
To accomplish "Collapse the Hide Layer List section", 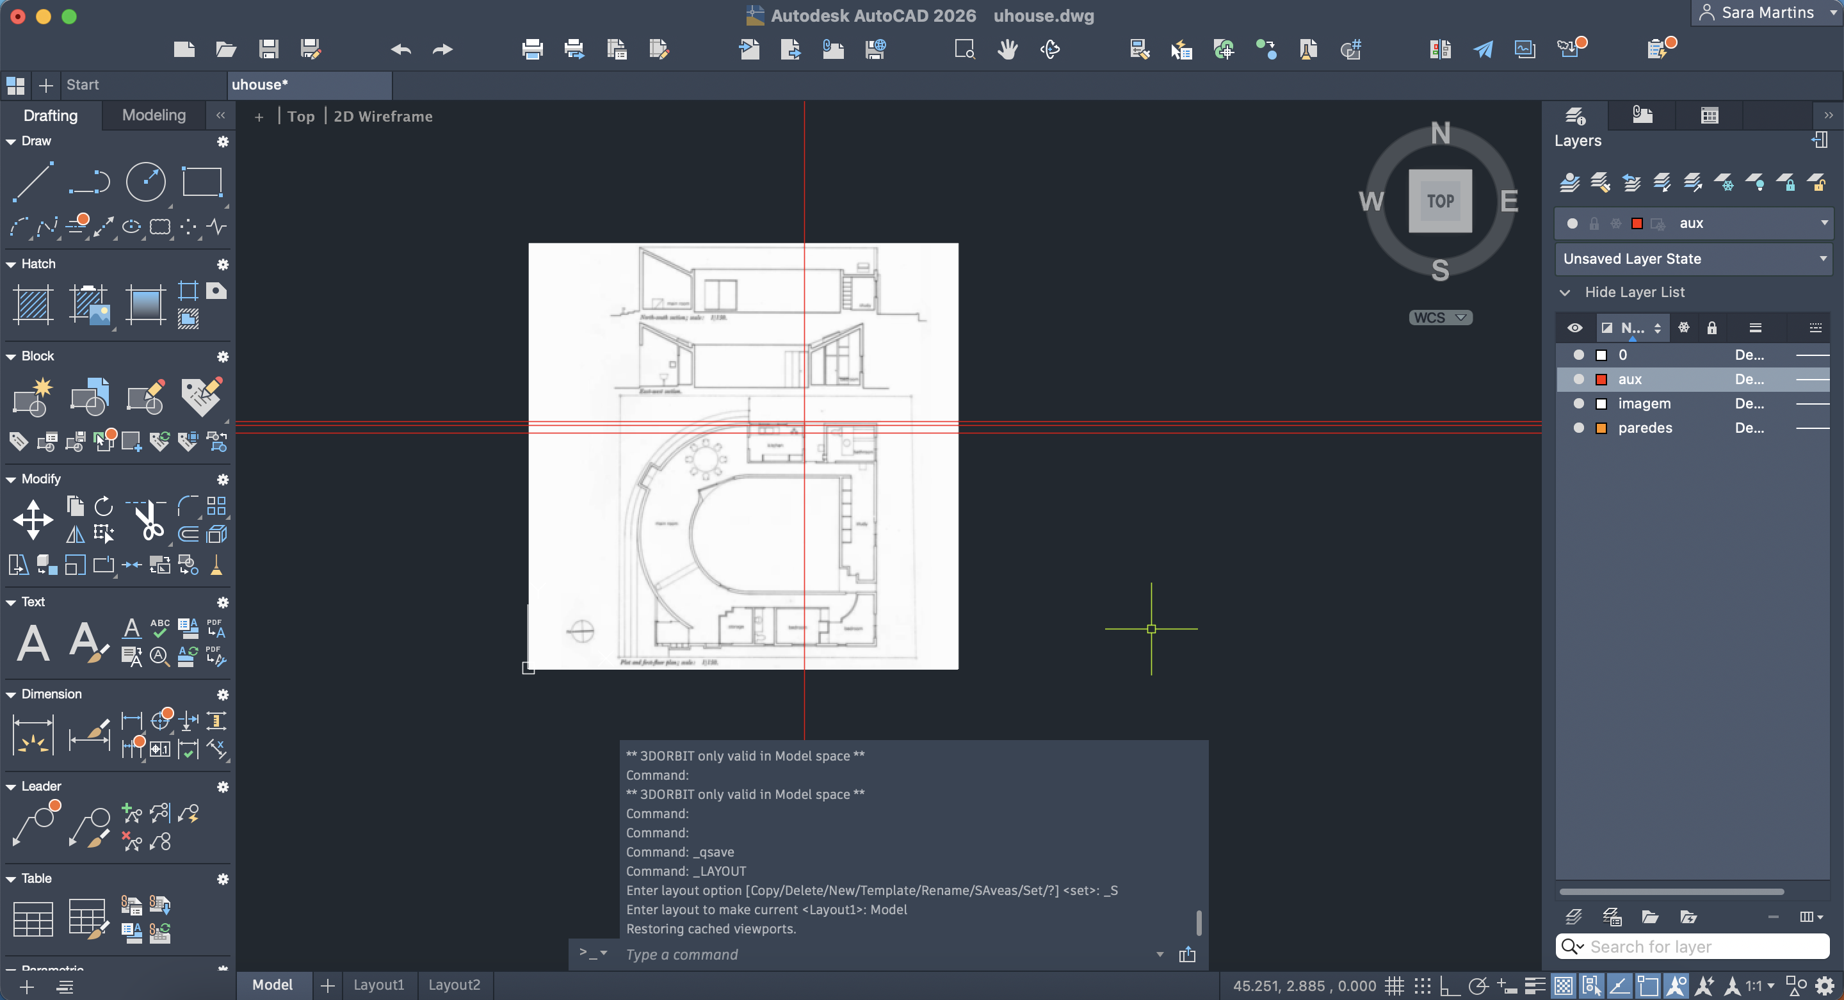I will (1565, 292).
